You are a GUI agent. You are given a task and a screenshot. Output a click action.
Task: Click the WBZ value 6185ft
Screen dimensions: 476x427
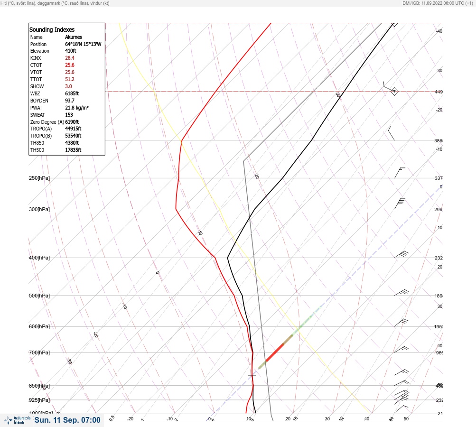pos(72,93)
